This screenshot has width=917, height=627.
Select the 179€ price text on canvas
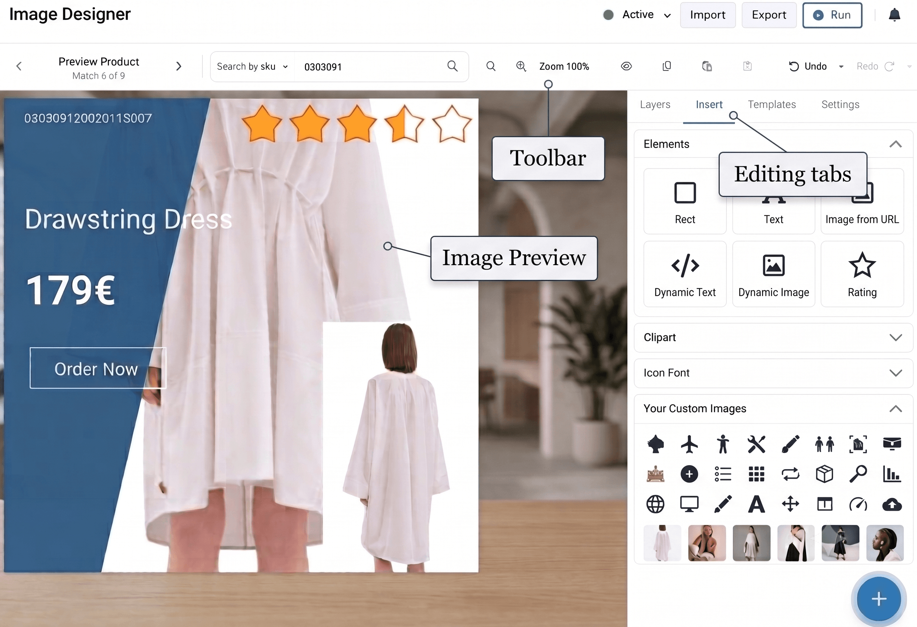point(71,291)
